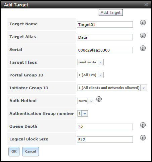152x162 pixels.
Task: Open Authentication Group number dropdown
Action: pyautogui.click(x=85, y=114)
